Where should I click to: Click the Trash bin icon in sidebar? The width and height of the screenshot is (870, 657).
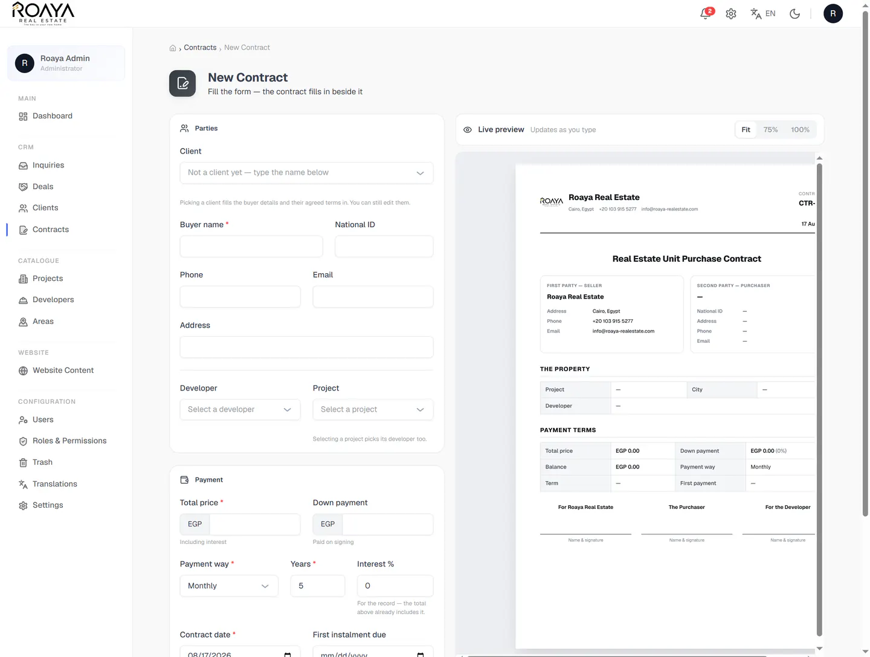point(23,462)
